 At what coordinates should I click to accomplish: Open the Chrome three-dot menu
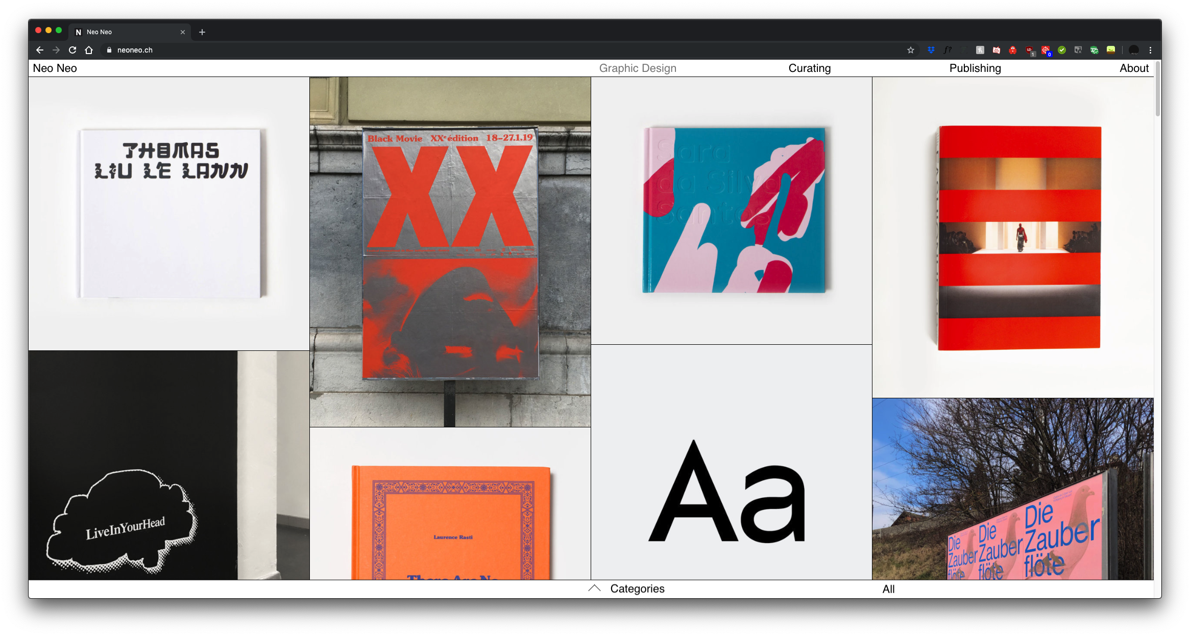coord(1150,49)
